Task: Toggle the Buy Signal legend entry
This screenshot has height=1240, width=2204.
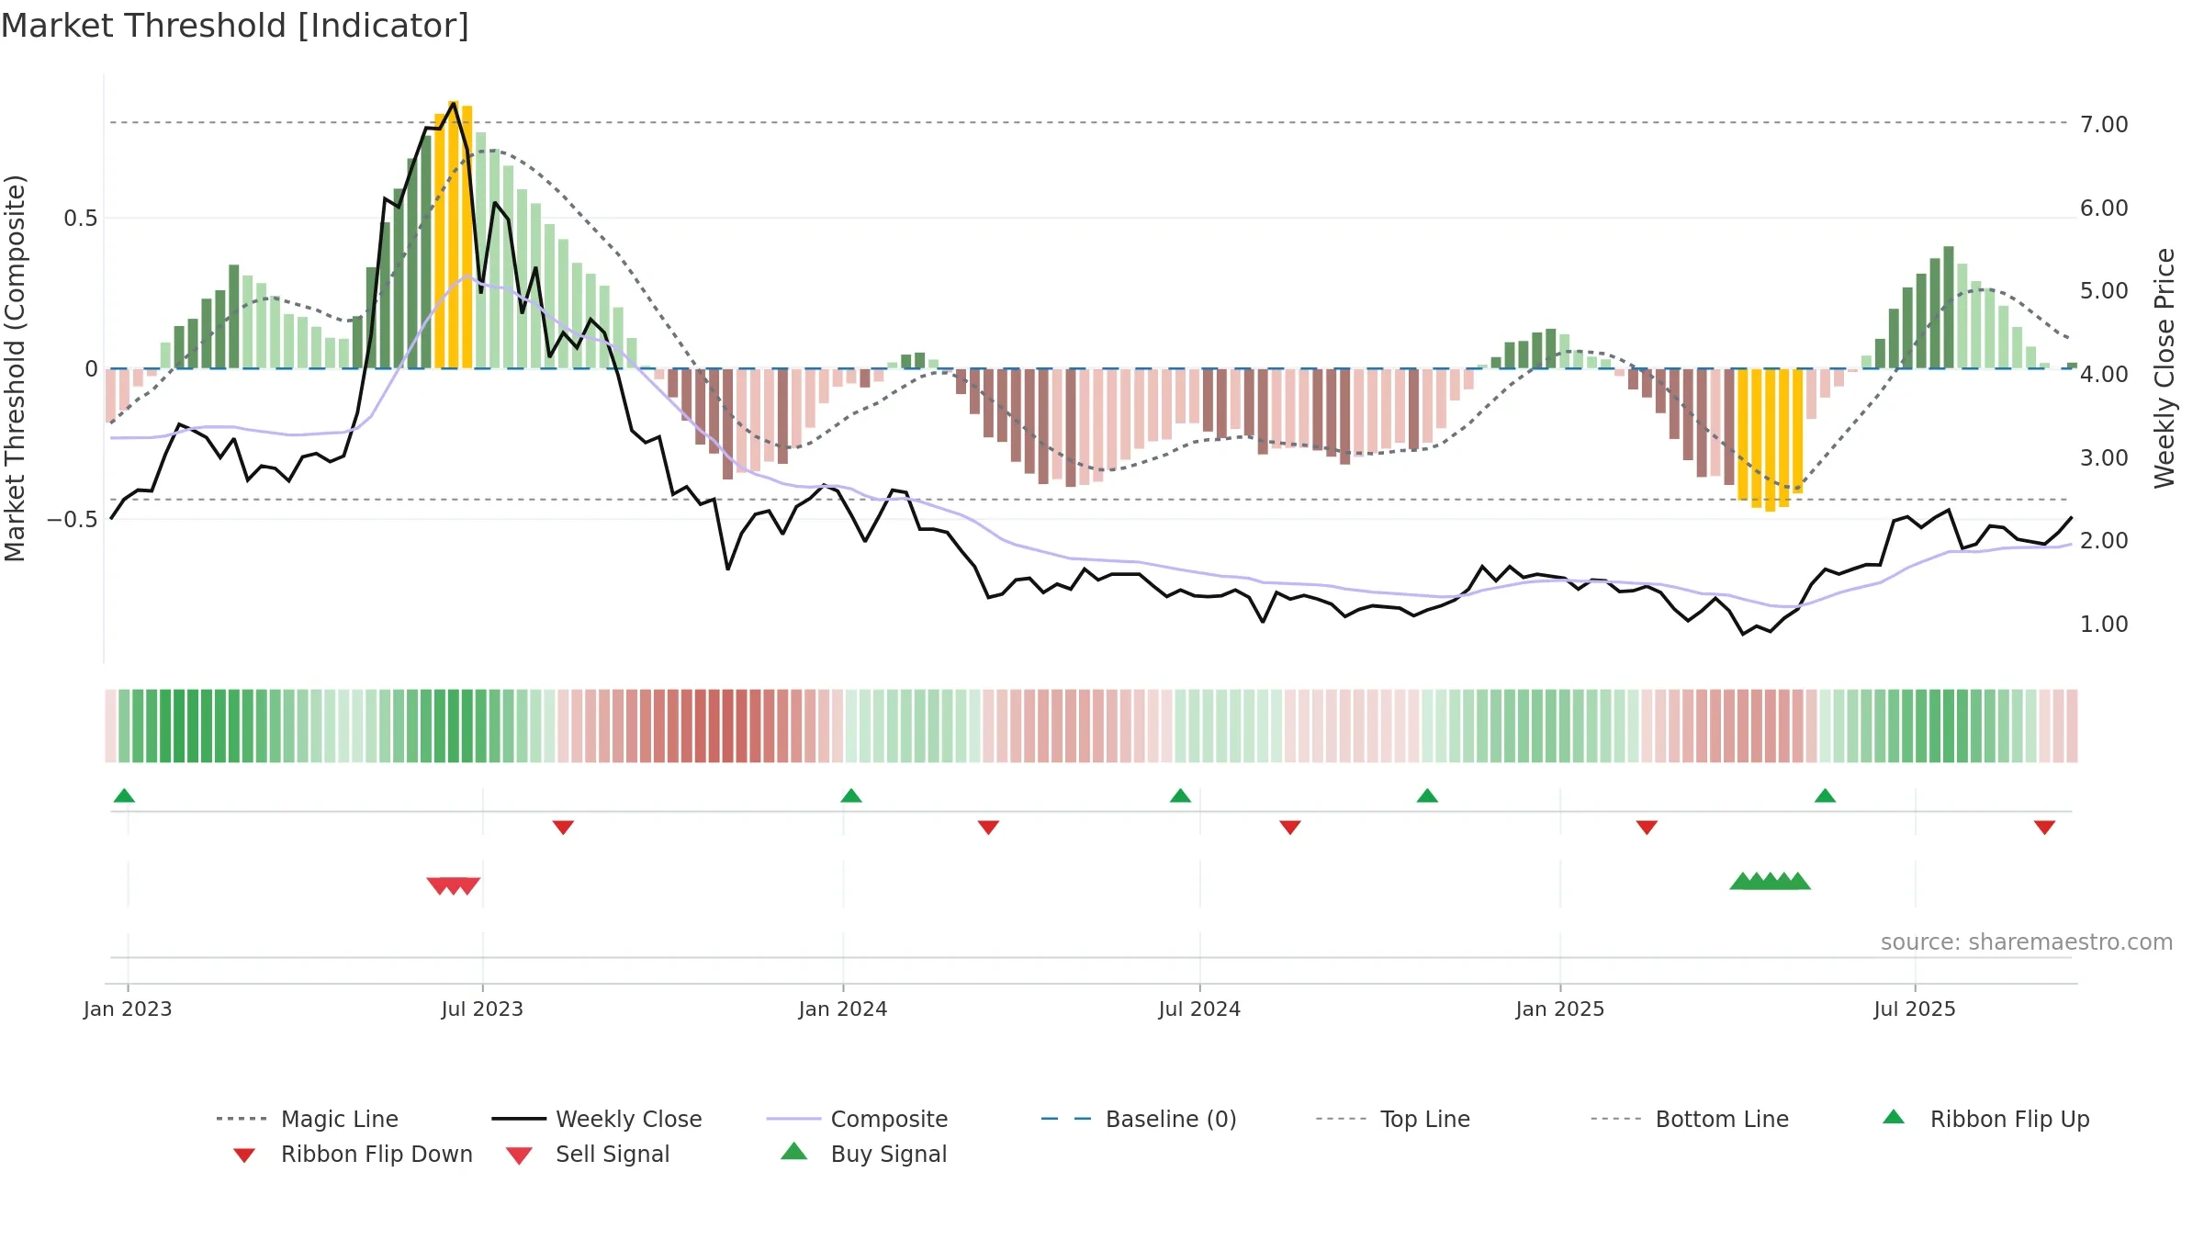Action: (863, 1154)
